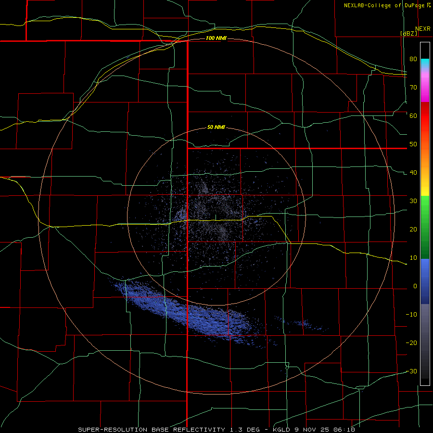Click the 80 value on the dBZ scale
The width and height of the screenshot is (433, 433).
coord(413,59)
